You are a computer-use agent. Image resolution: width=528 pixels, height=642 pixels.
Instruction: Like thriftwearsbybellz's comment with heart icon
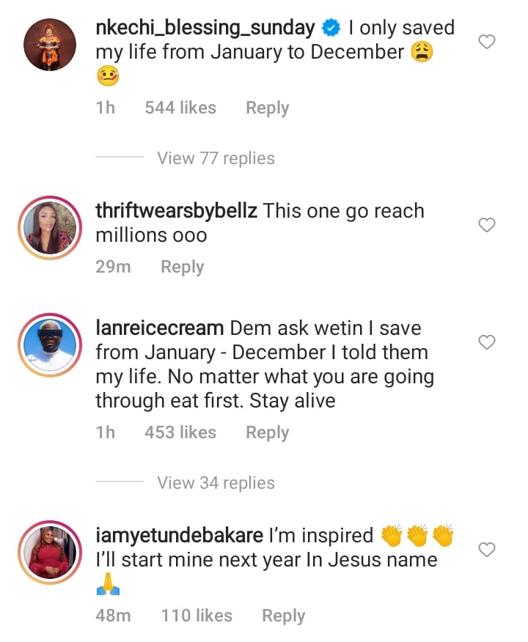tap(487, 226)
